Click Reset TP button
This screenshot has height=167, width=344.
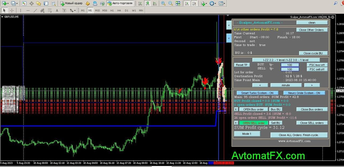[242, 65]
